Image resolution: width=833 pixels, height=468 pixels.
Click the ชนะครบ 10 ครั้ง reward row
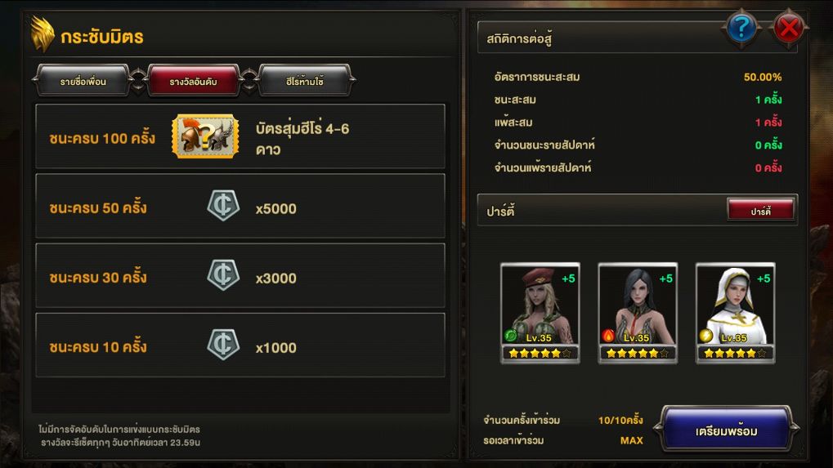[240, 345]
